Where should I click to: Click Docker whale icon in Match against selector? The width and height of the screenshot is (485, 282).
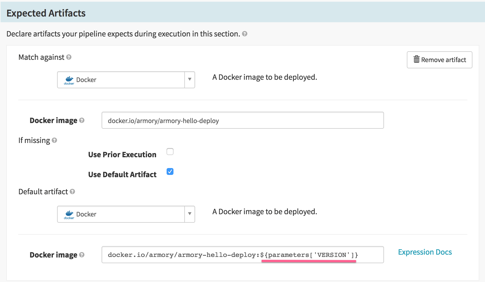pyautogui.click(x=69, y=80)
